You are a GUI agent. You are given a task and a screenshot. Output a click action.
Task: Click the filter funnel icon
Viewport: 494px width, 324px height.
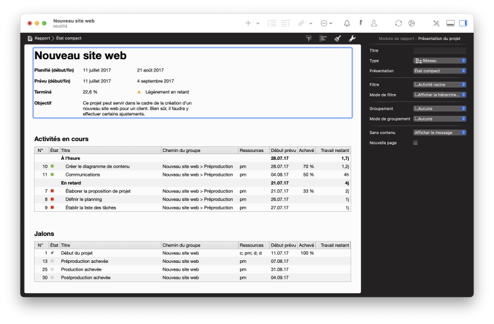[x=309, y=39]
